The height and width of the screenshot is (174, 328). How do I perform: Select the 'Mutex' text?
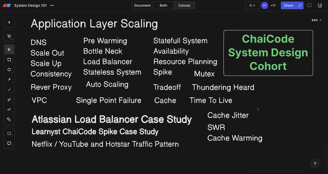pyautogui.click(x=204, y=74)
